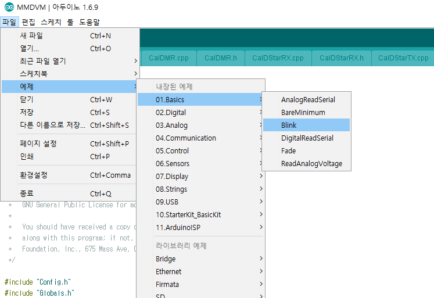Click the #include "Globals.h" code line
The width and height of the screenshot is (434, 298).
[40, 293]
